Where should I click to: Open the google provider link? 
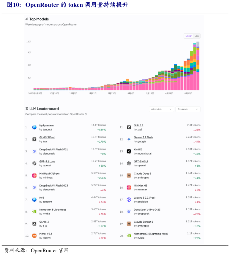tap(142, 141)
